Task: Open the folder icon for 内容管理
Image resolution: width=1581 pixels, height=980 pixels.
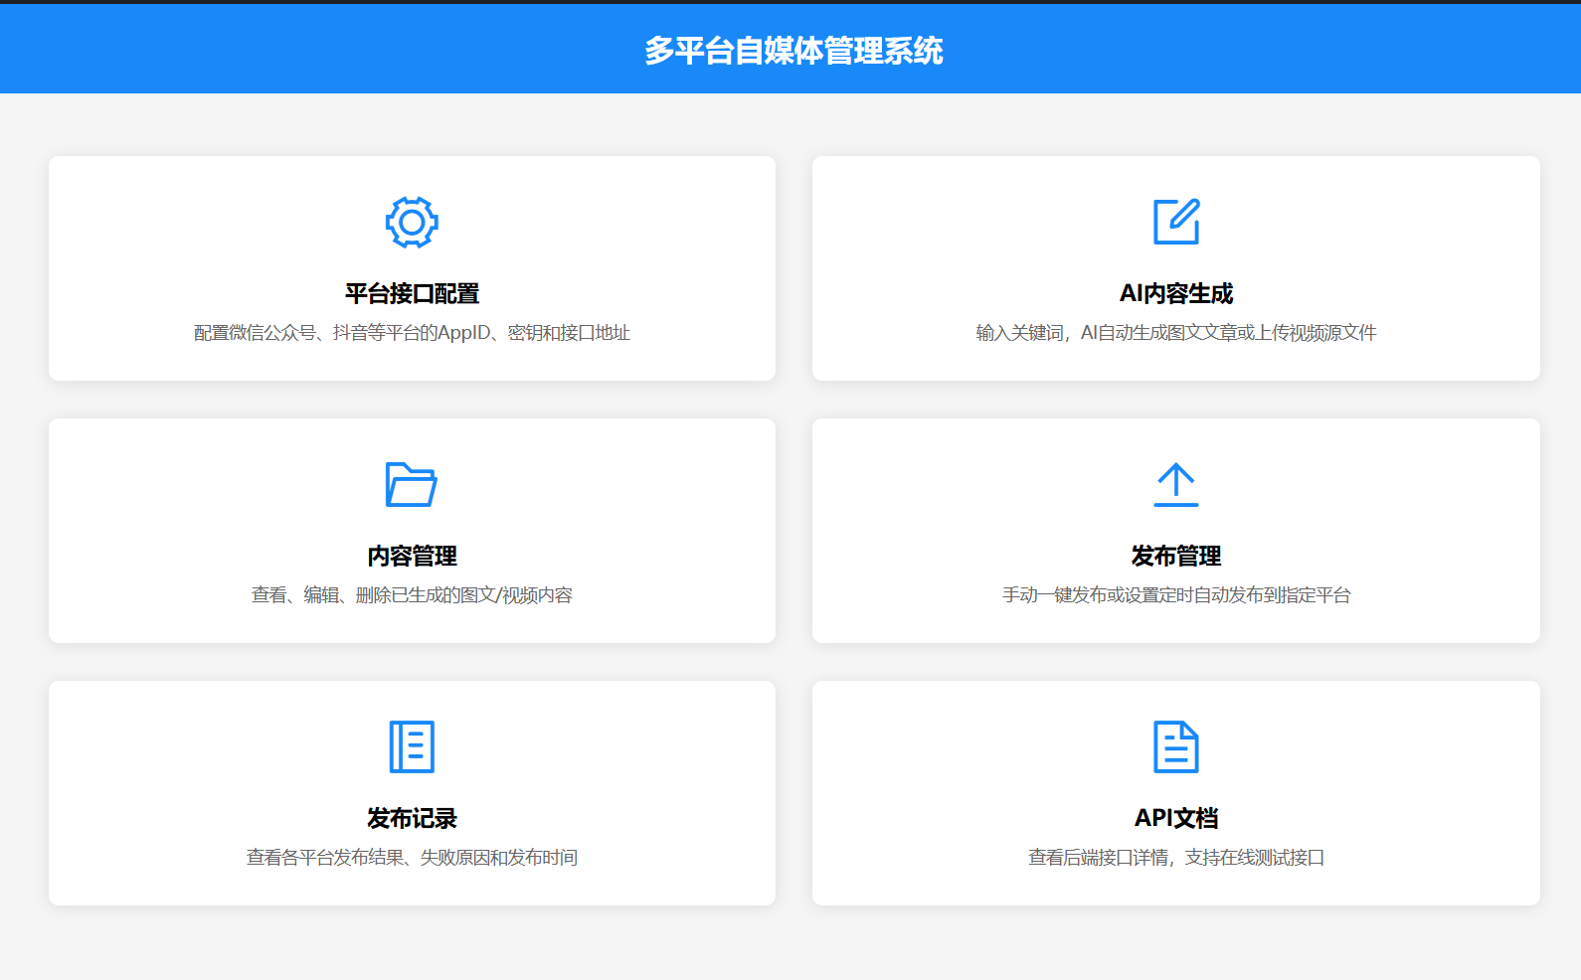Action: coord(412,484)
